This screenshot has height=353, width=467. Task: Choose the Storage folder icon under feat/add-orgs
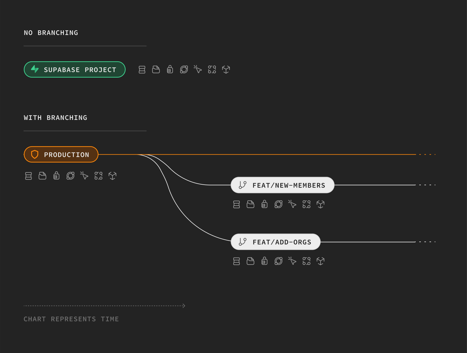pyautogui.click(x=251, y=261)
